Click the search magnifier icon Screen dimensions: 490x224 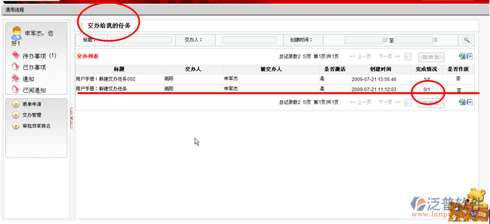point(467,40)
